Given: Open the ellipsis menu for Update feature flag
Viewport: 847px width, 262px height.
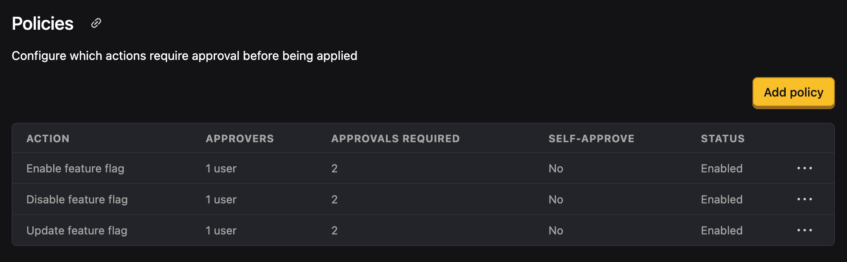Looking at the screenshot, I should click(x=805, y=231).
